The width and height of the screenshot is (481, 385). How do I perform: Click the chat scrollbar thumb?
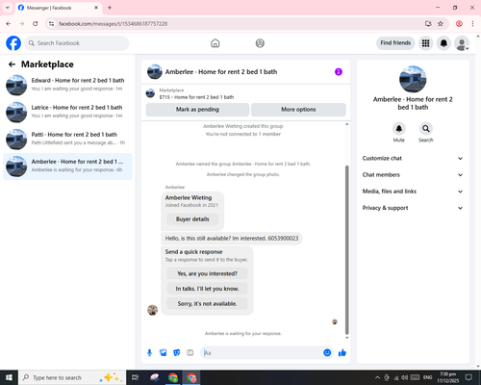pos(346,250)
